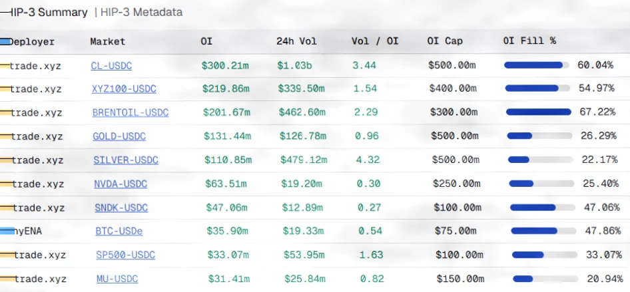The height and width of the screenshot is (292, 630).
Task: Sort by the OI column header
Action: click(206, 41)
